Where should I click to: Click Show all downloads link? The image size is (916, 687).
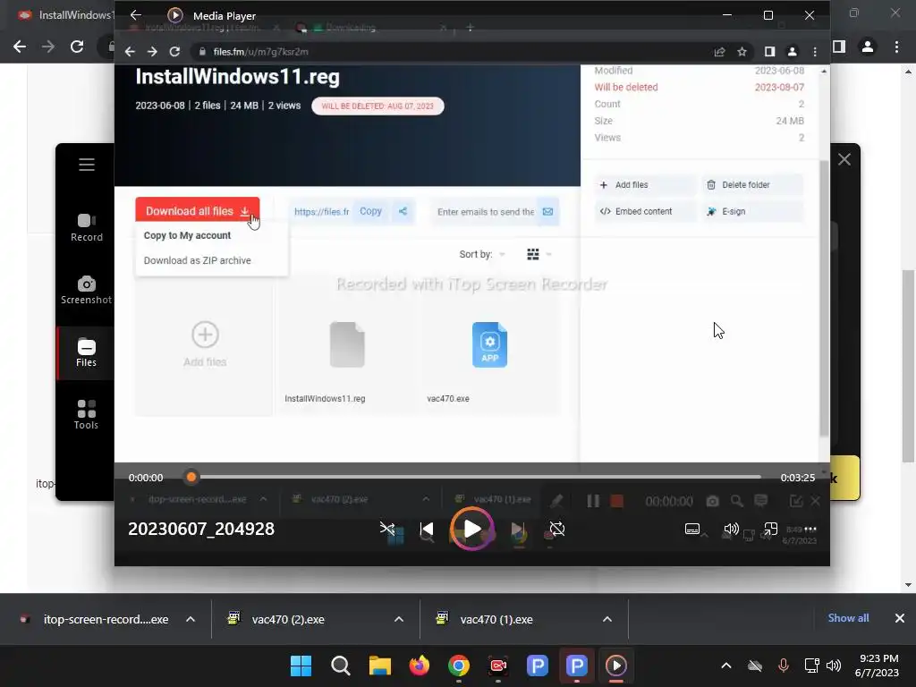(x=848, y=618)
